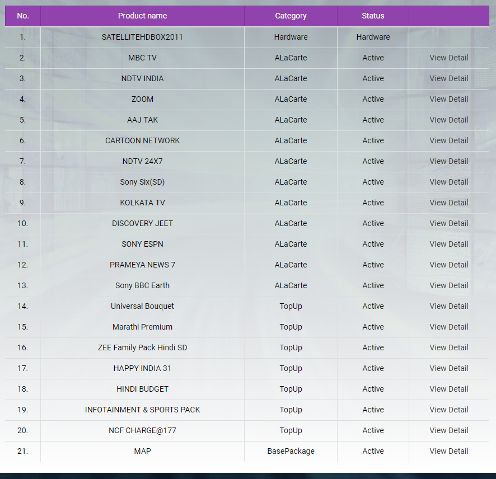This screenshot has height=479, width=496.
Task: Open View Detail for Sony BBC Earth
Action: (x=448, y=285)
